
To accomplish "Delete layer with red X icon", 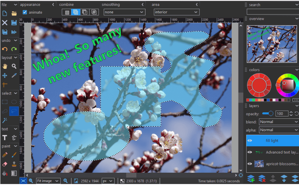I will pyautogui.click(x=262, y=179).
